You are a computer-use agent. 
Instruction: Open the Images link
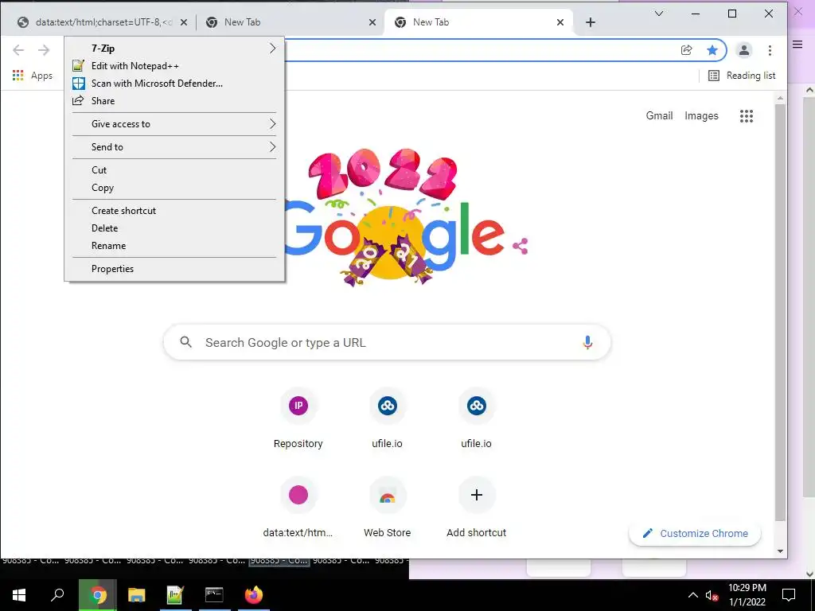coord(701,116)
